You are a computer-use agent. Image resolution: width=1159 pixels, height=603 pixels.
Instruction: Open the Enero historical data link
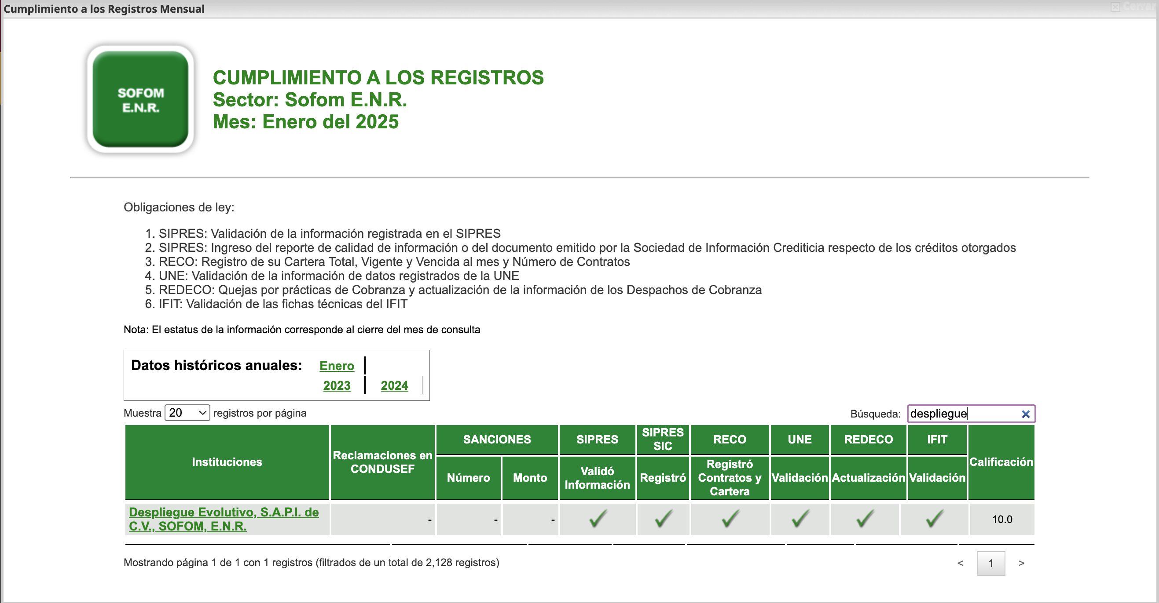pyautogui.click(x=337, y=366)
